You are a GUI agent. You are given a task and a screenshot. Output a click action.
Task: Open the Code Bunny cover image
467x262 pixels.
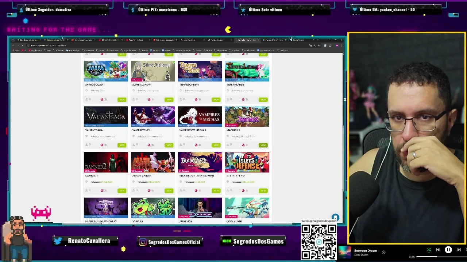coord(247,208)
